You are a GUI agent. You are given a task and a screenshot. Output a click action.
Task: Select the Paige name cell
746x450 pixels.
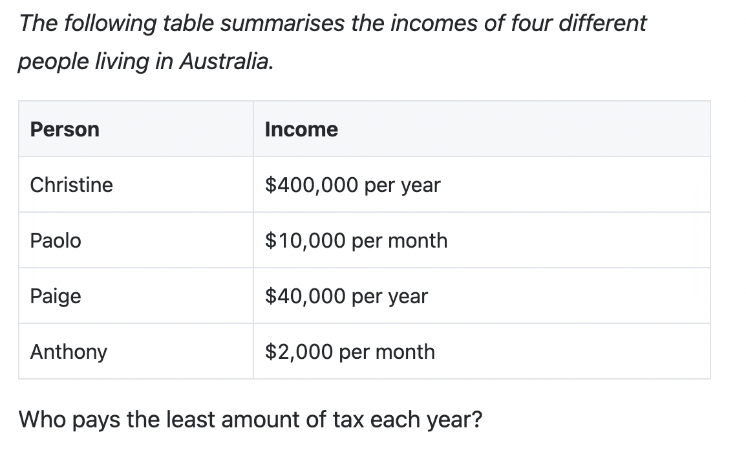click(136, 296)
